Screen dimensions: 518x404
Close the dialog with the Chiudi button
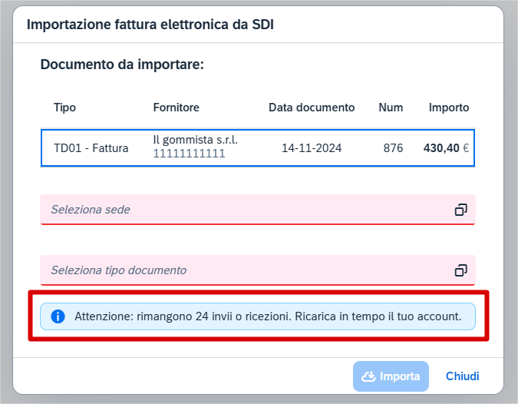(462, 376)
